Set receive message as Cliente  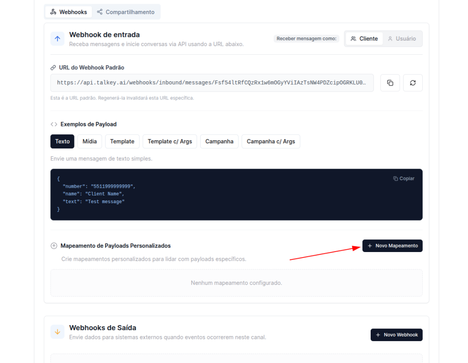pyautogui.click(x=364, y=39)
